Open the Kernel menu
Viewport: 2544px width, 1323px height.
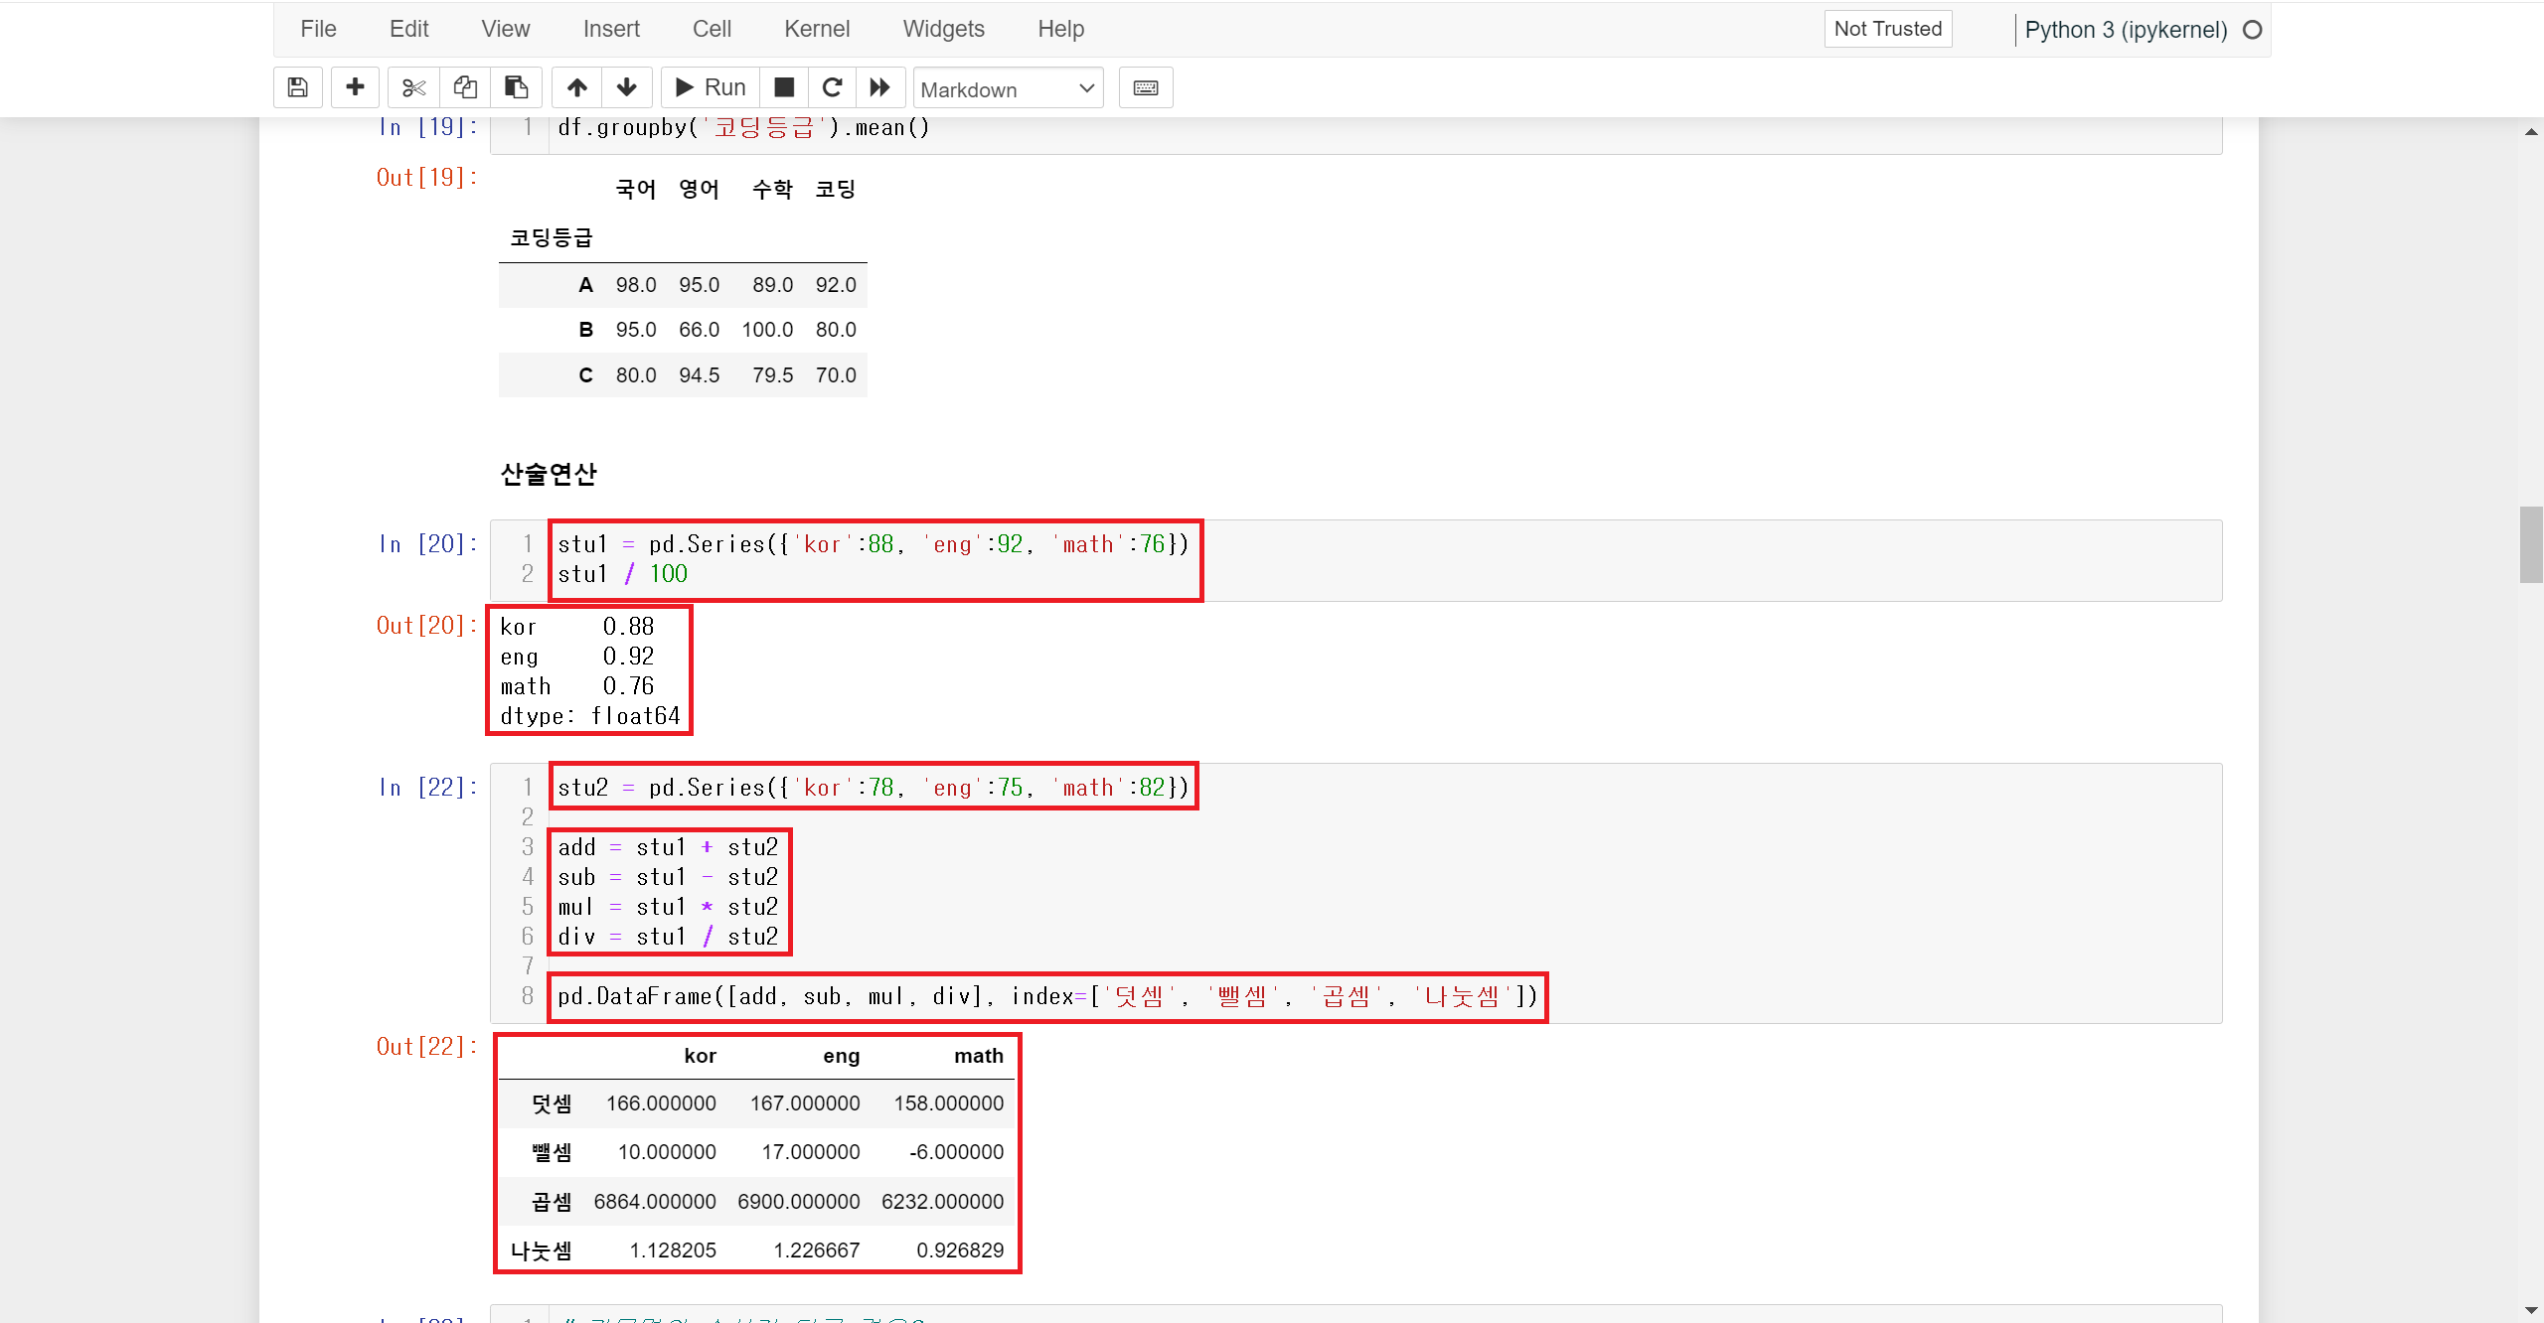[x=816, y=29]
